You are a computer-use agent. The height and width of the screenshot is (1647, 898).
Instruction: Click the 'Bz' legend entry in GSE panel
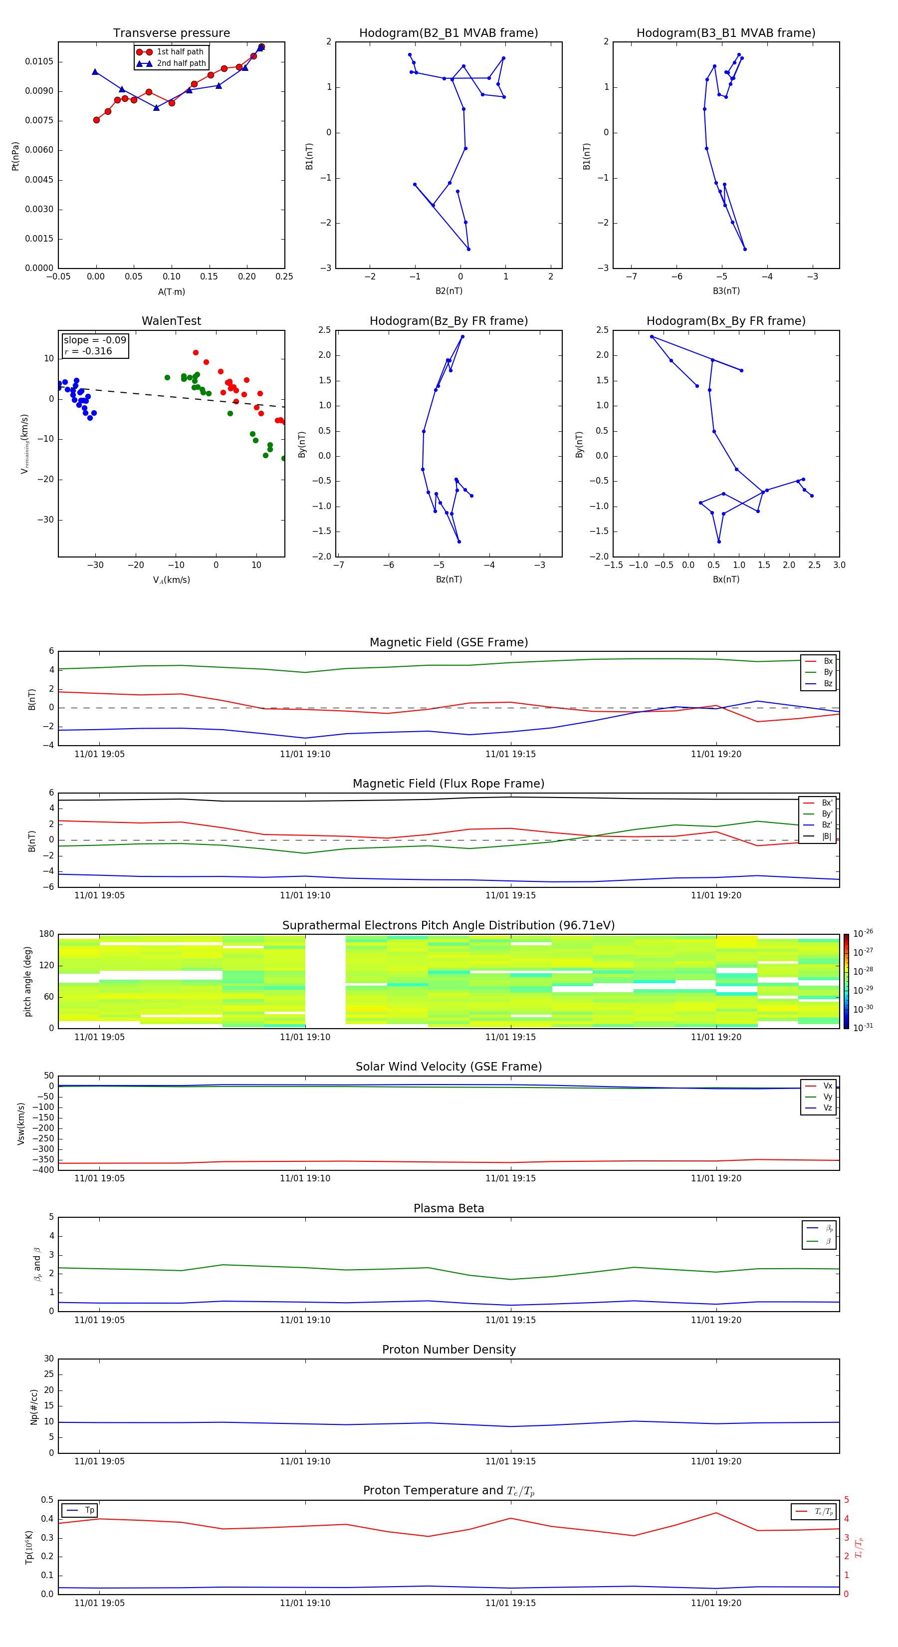tap(819, 683)
